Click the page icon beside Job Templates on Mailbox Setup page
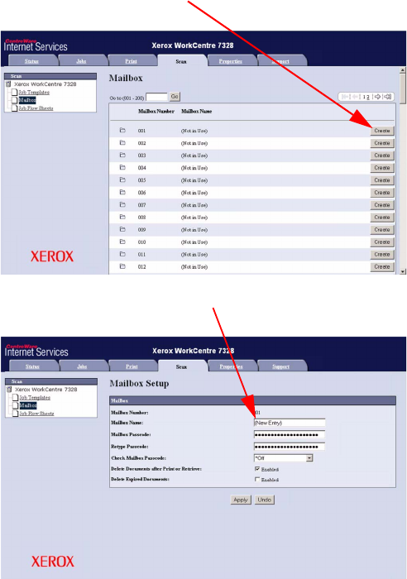The width and height of the screenshot is (407, 579). [x=15, y=397]
